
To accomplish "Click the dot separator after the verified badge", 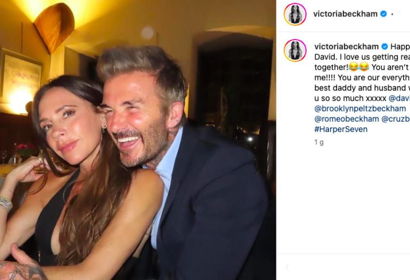I will click(392, 14).
